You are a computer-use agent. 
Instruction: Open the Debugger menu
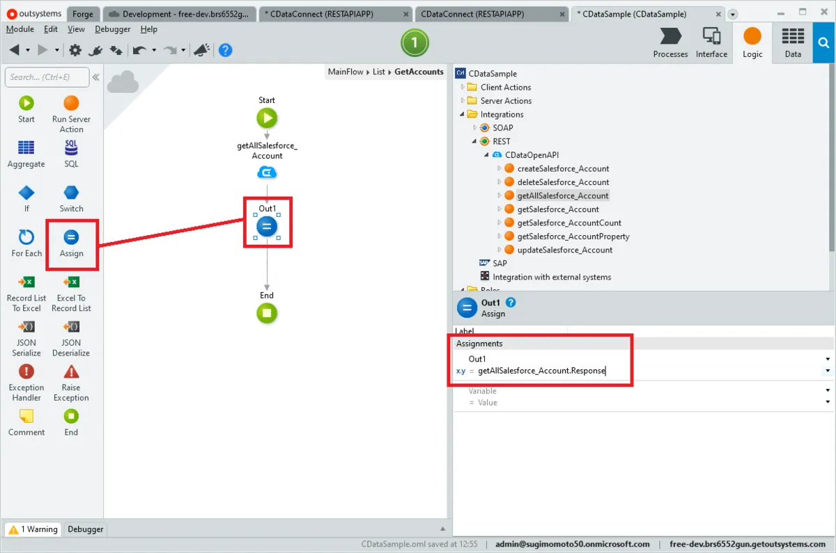111,29
